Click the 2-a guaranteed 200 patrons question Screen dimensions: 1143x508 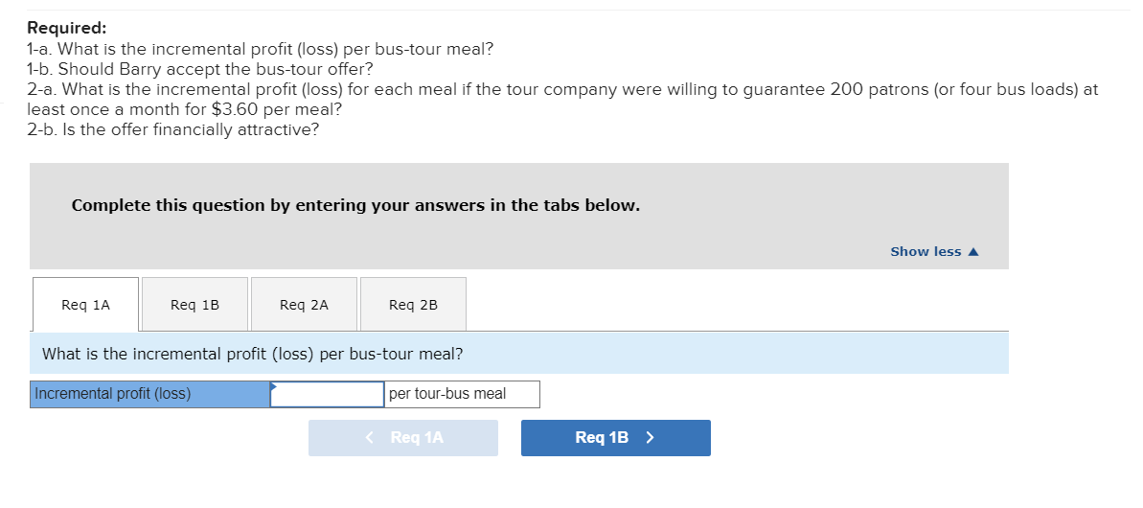[x=561, y=89]
